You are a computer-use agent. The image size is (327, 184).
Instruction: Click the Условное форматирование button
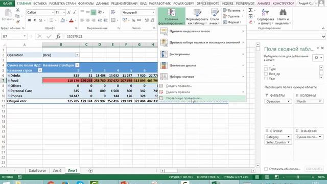tap(172, 17)
